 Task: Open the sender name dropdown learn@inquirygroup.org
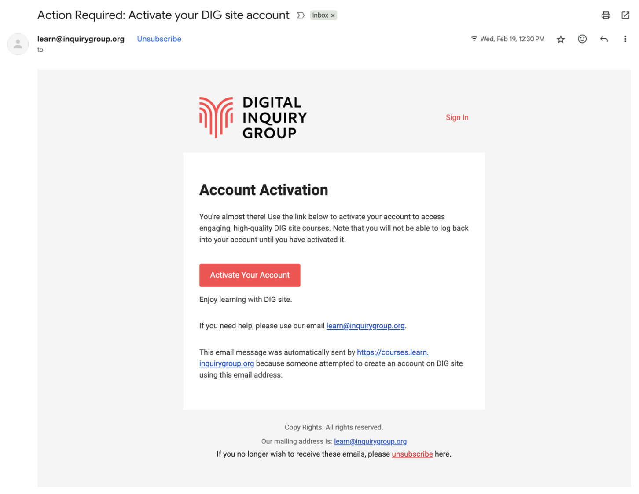click(x=81, y=39)
